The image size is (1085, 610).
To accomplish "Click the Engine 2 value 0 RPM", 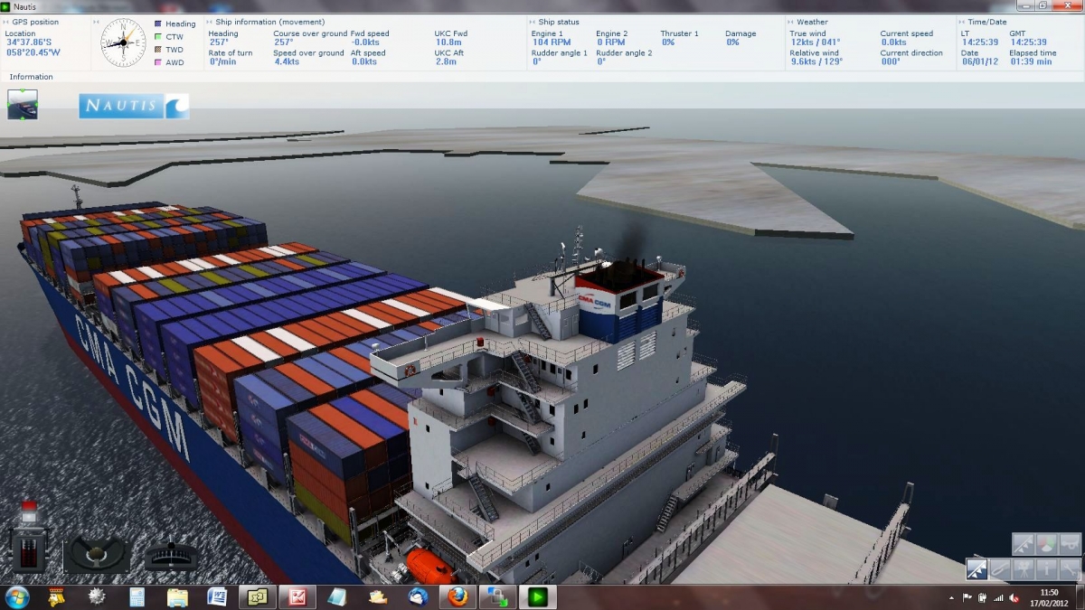I will pyautogui.click(x=610, y=42).
